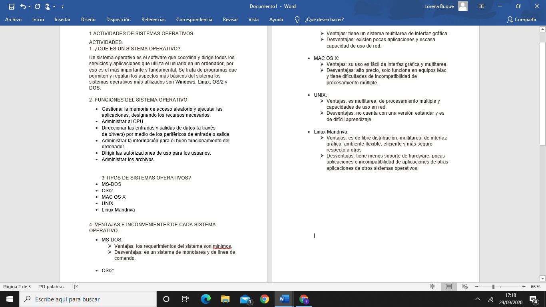Click the "Linux Mandriva:" heading on right page
This screenshot has width=546, height=307.
pos(331,132)
